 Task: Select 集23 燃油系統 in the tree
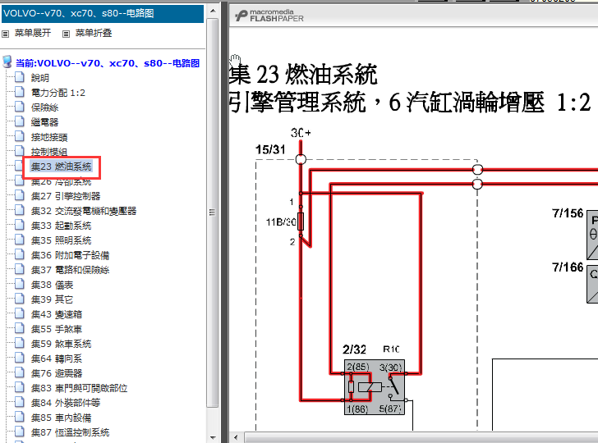61,167
